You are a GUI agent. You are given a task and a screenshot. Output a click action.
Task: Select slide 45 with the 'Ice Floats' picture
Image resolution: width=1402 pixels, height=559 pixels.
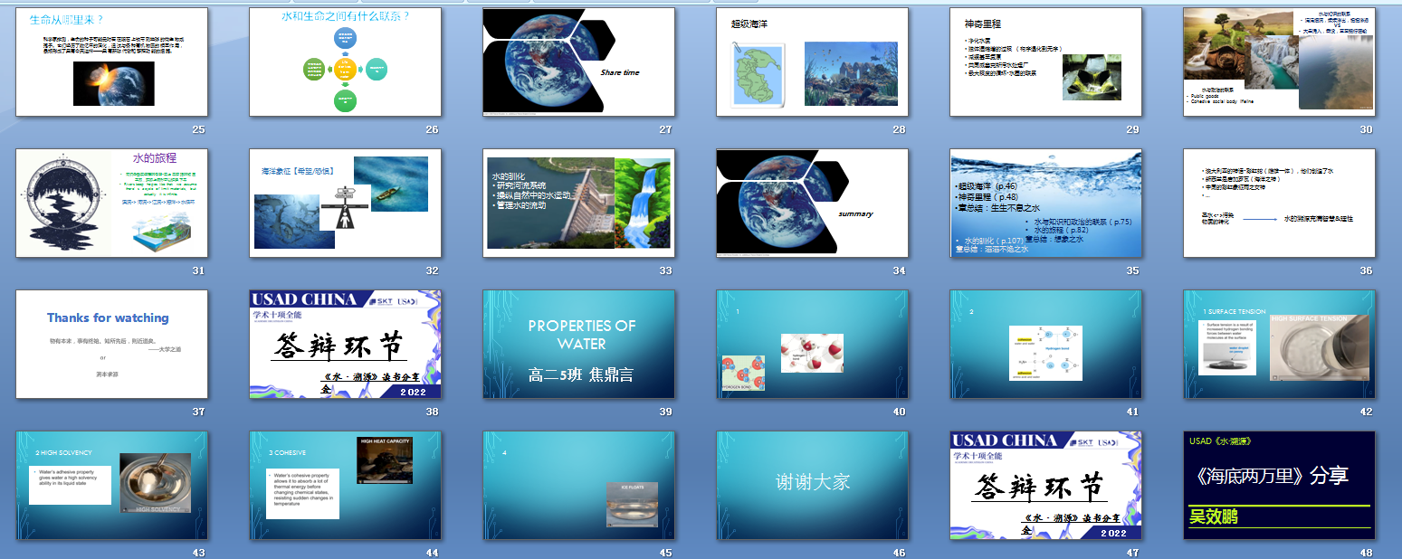pos(579,485)
